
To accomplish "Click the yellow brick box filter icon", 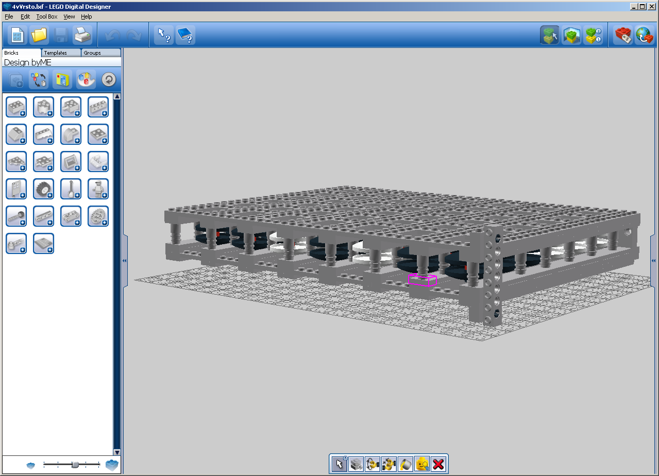I will (x=62, y=80).
